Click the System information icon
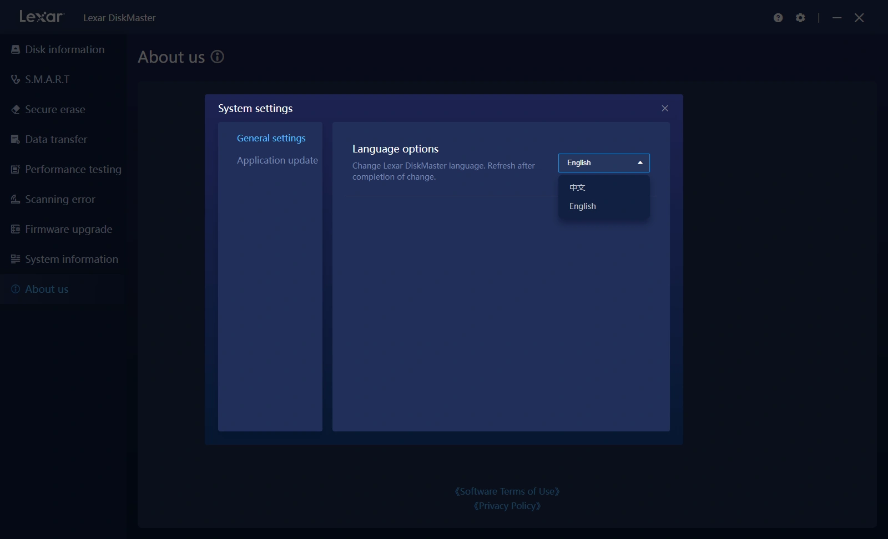This screenshot has width=888, height=539. pyautogui.click(x=16, y=259)
